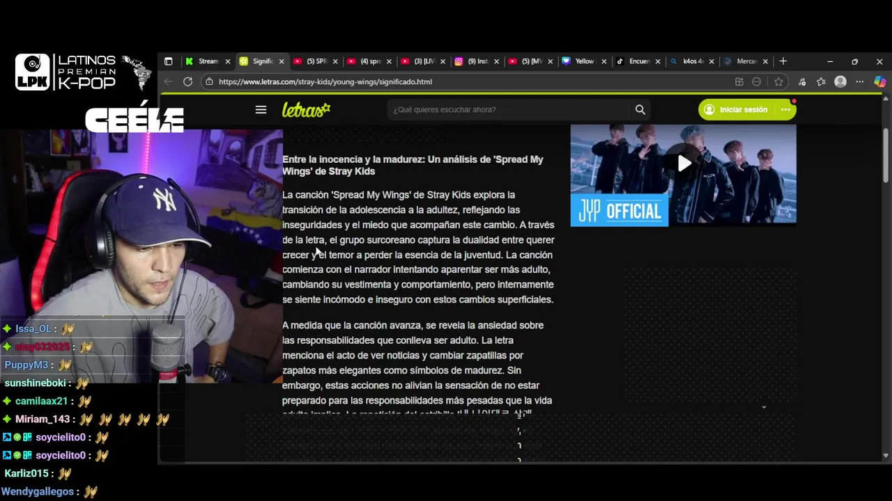
Task: Collapse the ad with small chevron
Action: coord(764,406)
